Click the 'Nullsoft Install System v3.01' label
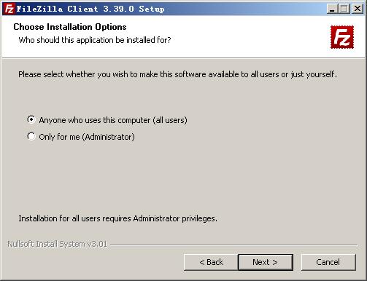 pos(58,244)
